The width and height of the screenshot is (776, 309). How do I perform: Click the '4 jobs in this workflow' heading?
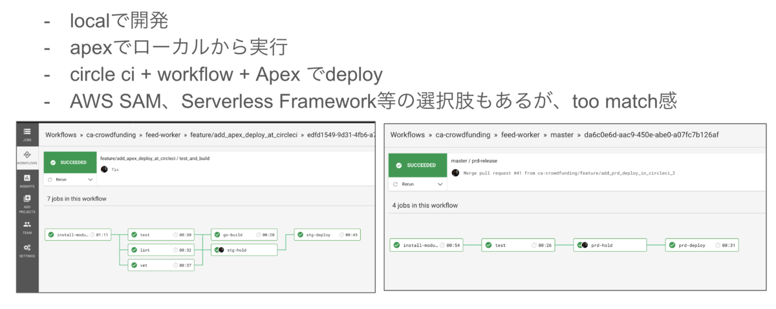tap(425, 205)
